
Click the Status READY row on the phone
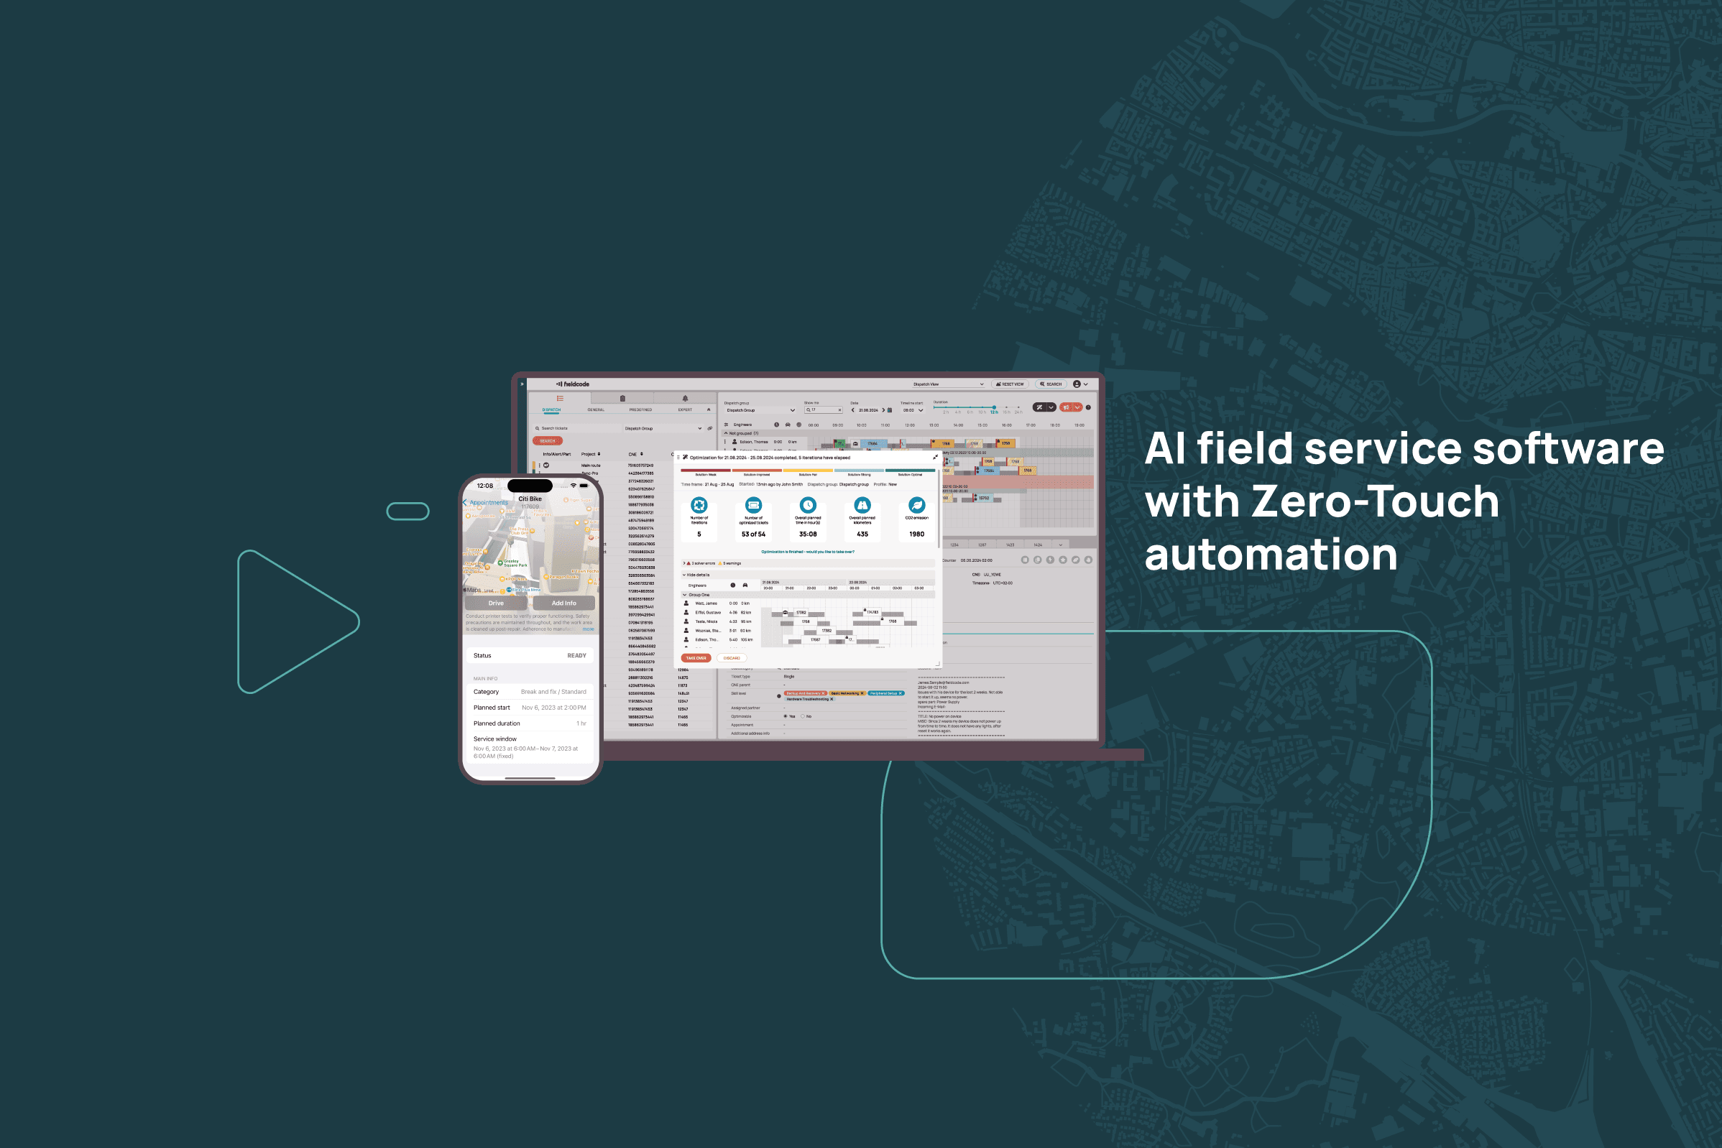coord(530,655)
